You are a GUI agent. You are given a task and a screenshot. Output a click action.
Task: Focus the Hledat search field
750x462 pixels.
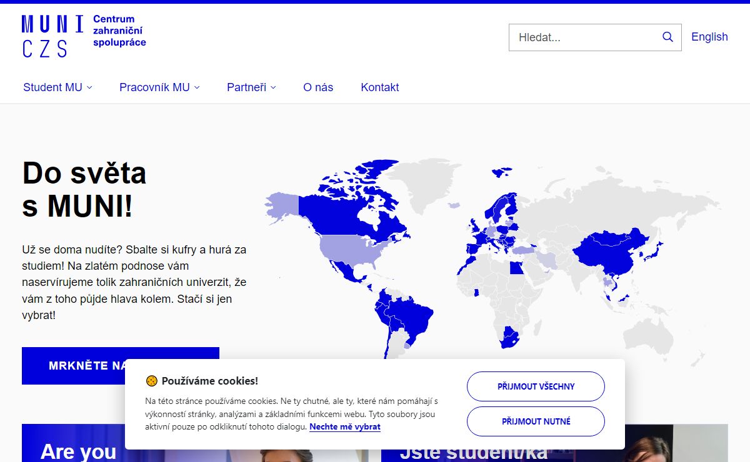click(595, 37)
